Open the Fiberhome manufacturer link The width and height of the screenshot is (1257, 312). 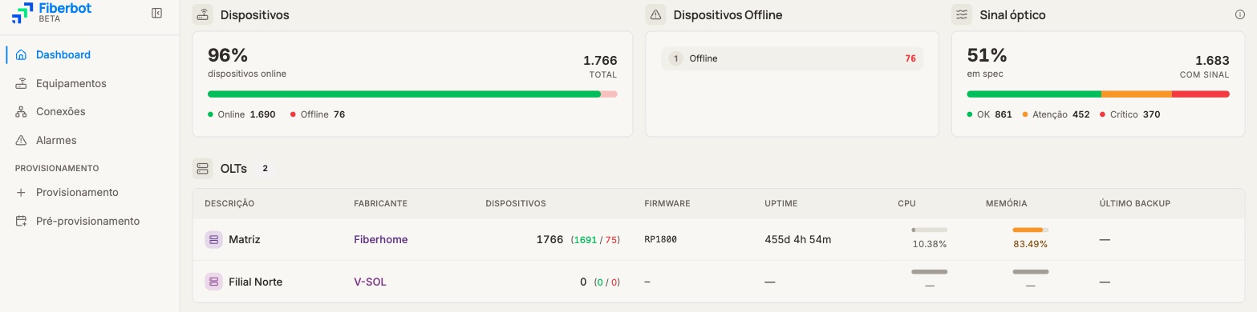click(380, 239)
